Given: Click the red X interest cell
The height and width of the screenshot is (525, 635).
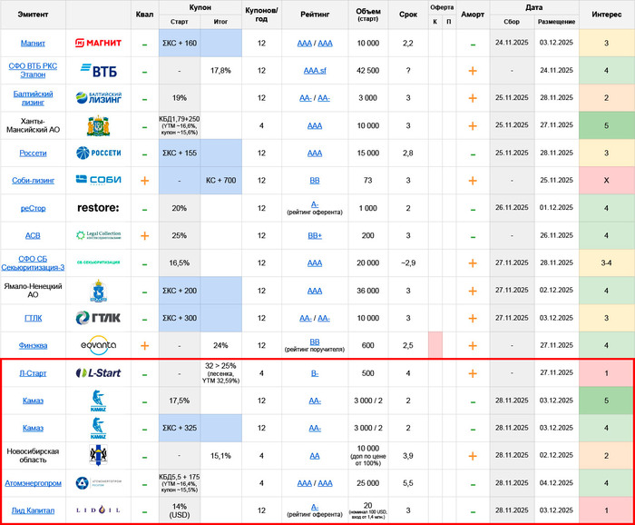Looking at the screenshot, I should (x=606, y=181).
